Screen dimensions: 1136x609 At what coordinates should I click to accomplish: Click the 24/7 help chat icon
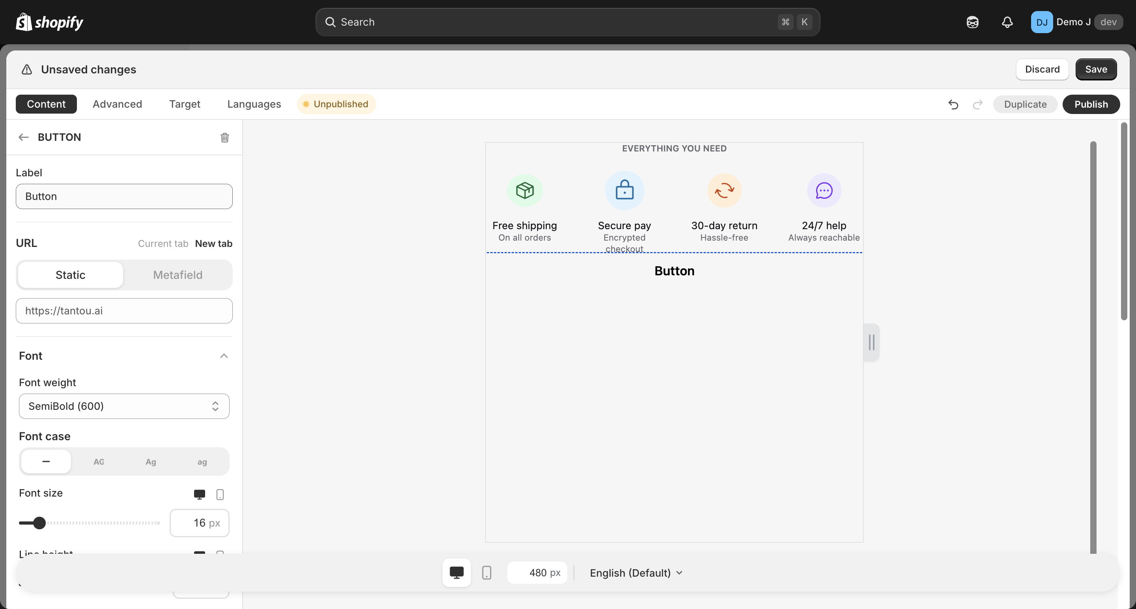pyautogui.click(x=824, y=191)
